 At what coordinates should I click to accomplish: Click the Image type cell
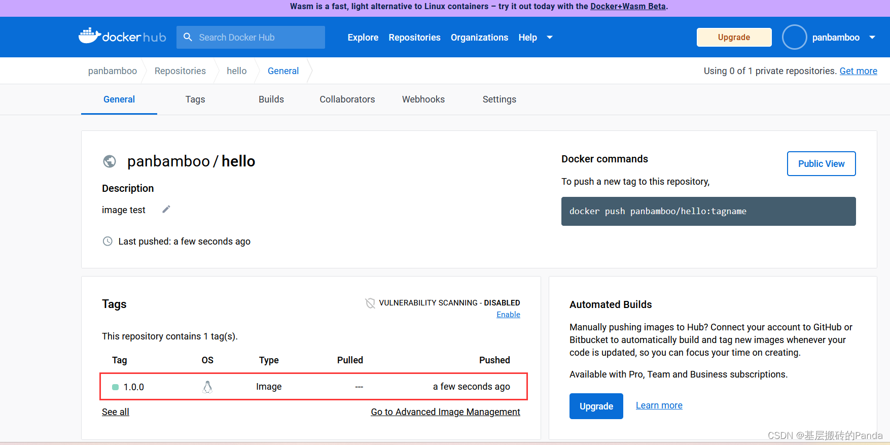[x=269, y=387]
